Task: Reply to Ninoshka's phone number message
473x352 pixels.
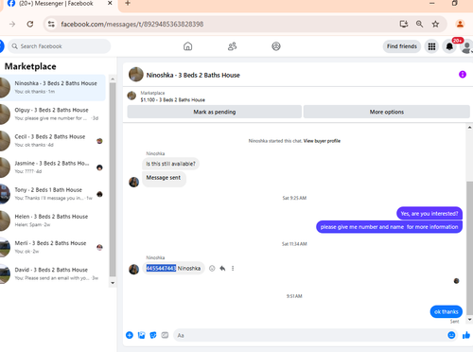Action: (222, 269)
